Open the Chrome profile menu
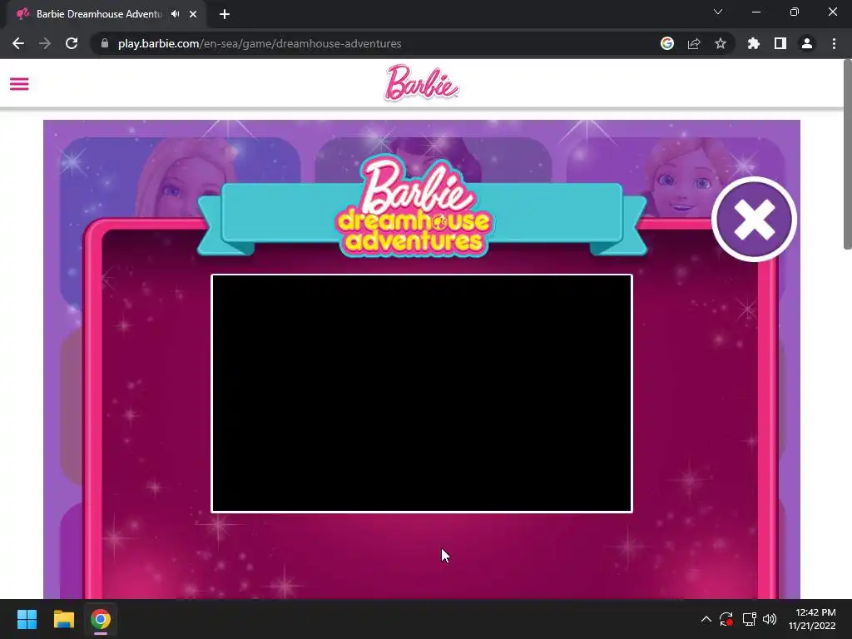 (807, 43)
